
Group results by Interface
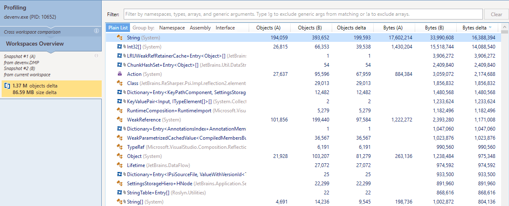point(225,28)
